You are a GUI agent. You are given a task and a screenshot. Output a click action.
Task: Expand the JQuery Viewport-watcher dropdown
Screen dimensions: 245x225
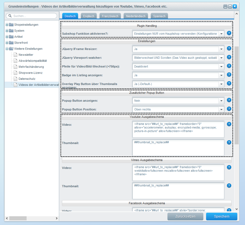(x=221, y=58)
